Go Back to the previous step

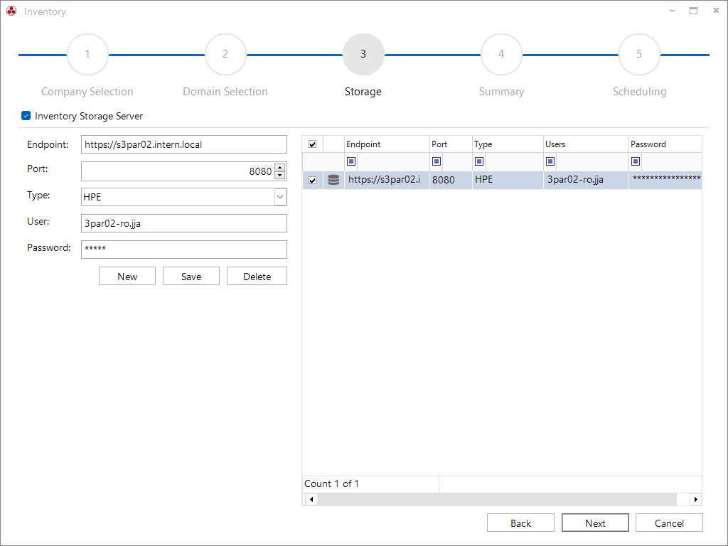coord(520,523)
